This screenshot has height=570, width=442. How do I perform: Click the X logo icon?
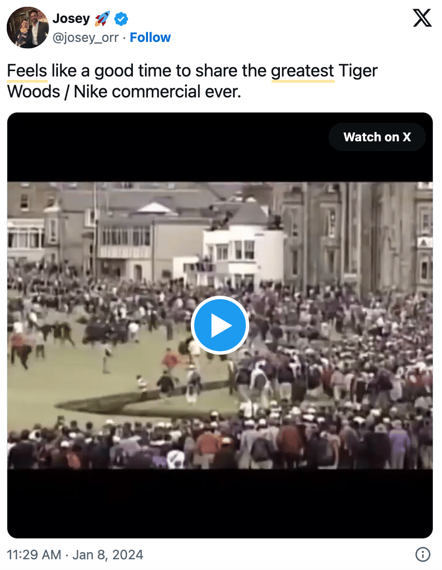coord(422,18)
